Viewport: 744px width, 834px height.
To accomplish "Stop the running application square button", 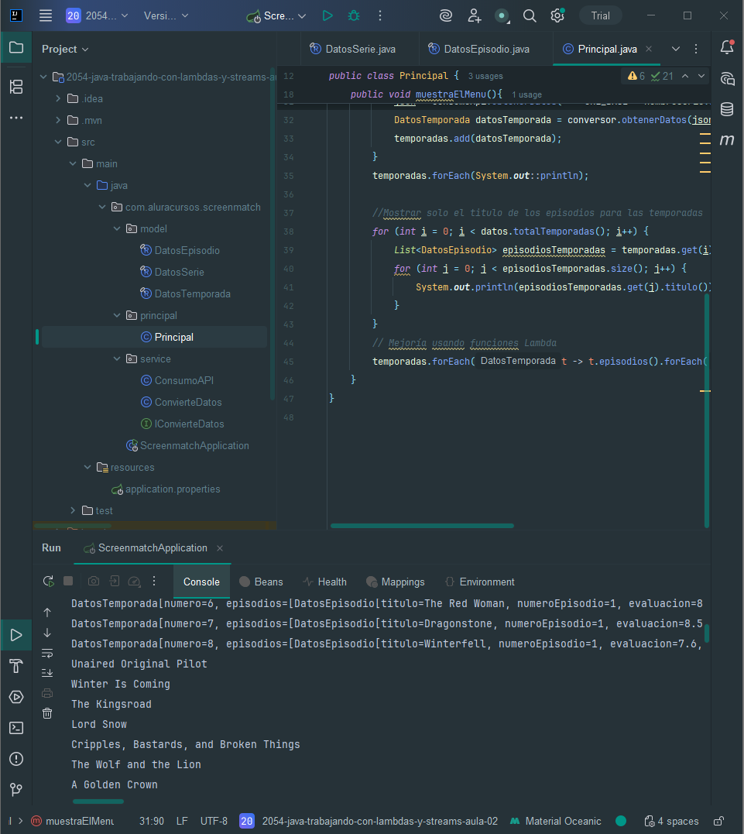I will (x=68, y=581).
